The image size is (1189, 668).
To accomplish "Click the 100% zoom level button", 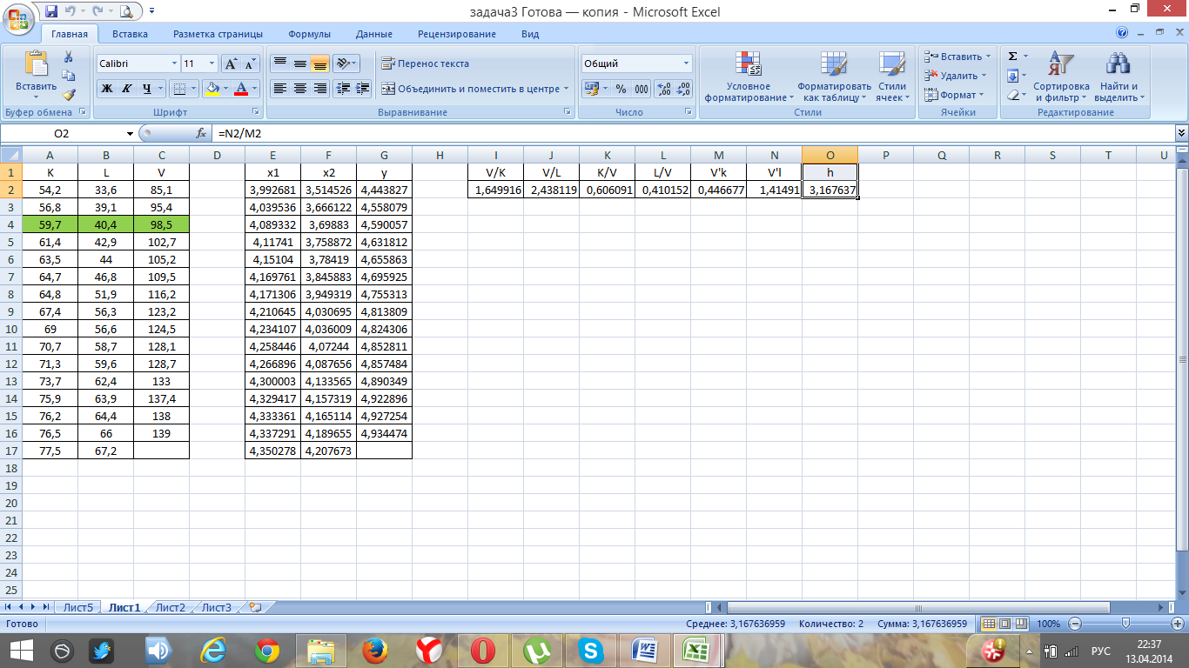I will pyautogui.click(x=1048, y=624).
